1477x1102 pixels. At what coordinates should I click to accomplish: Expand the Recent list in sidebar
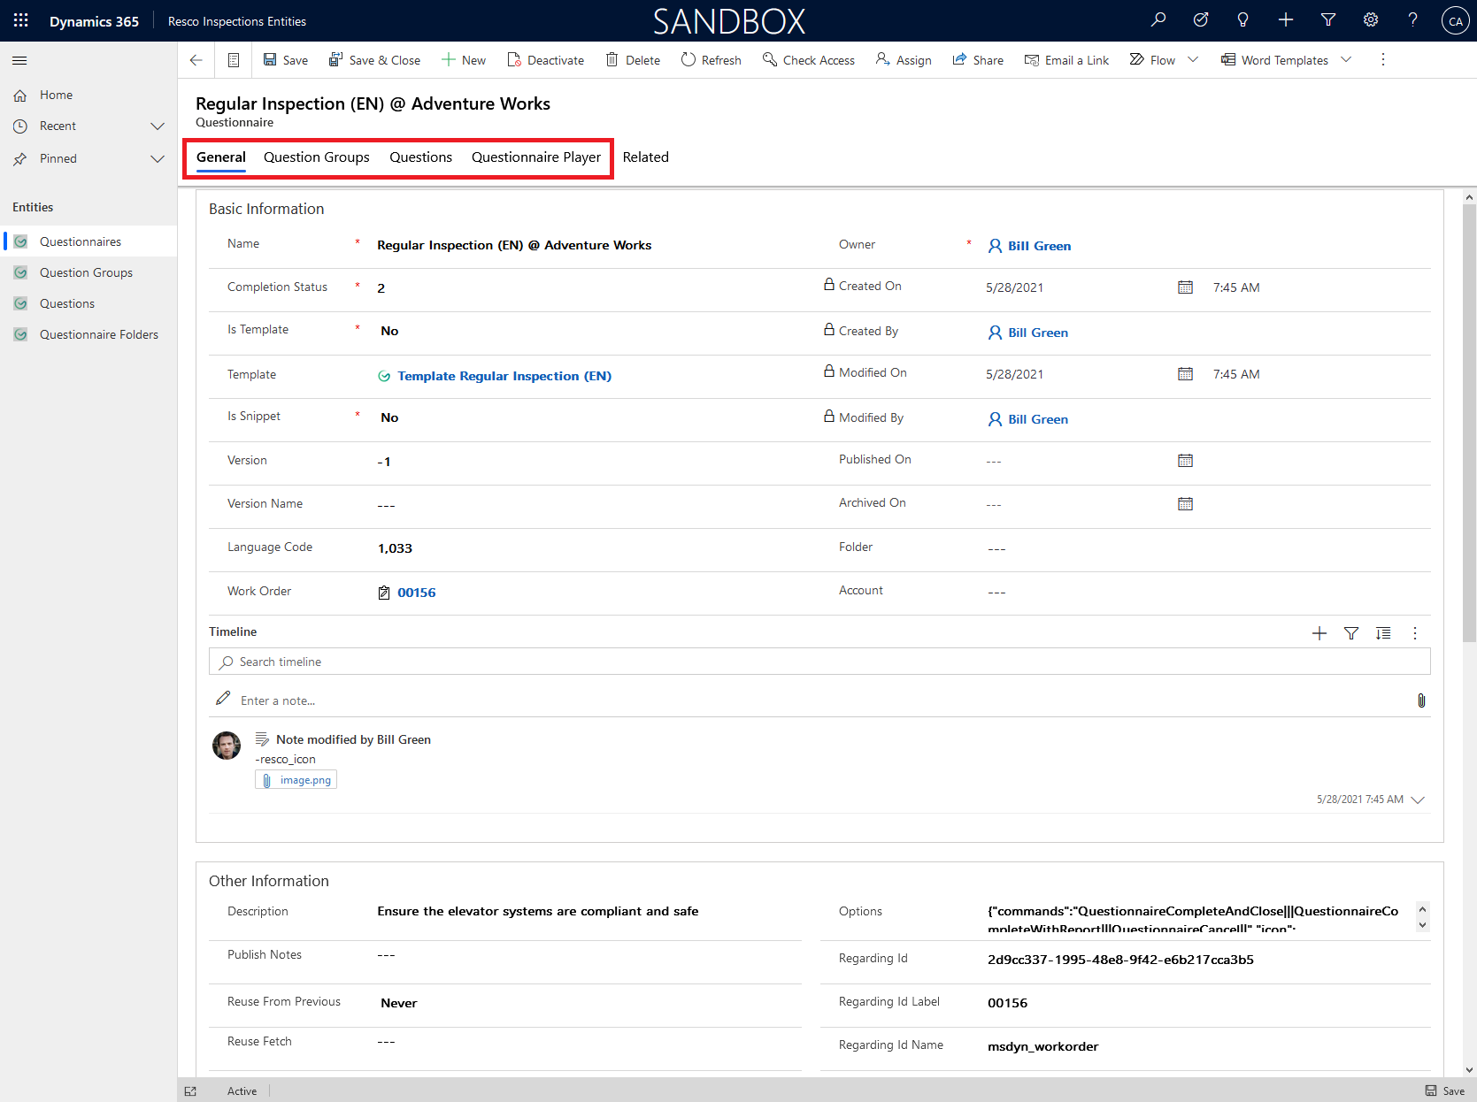pyautogui.click(x=158, y=126)
